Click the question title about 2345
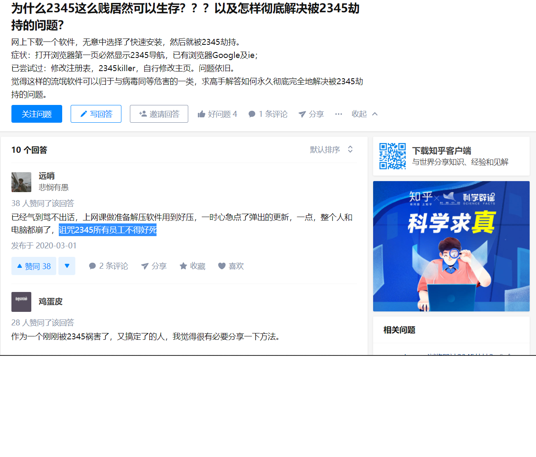 pos(185,17)
